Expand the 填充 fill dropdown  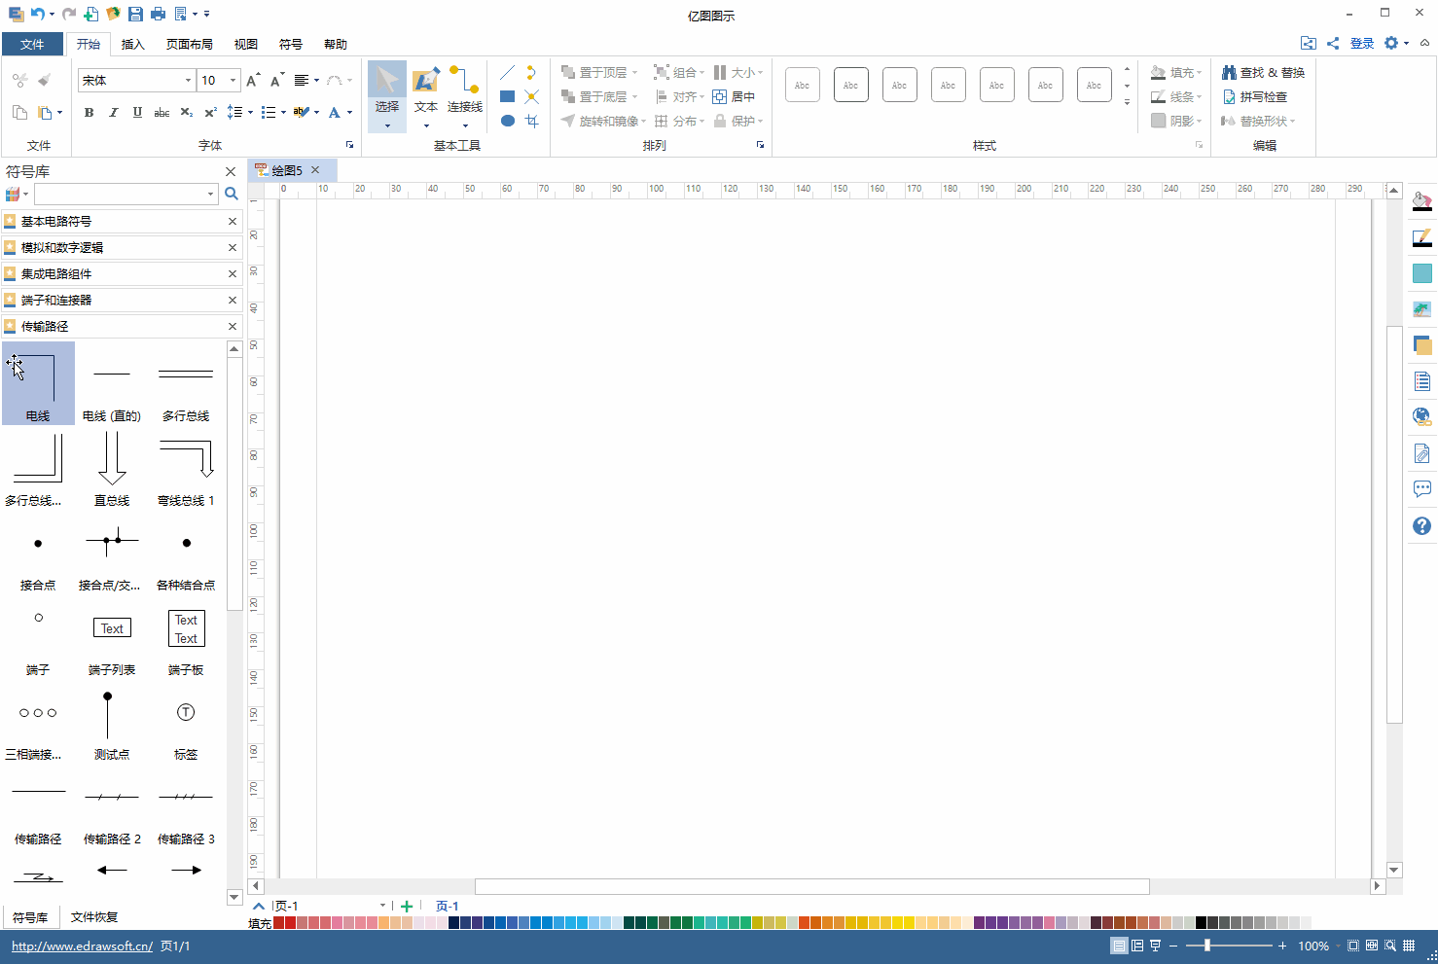(1176, 73)
